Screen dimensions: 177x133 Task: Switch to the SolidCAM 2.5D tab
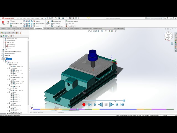[x=59, y=29]
